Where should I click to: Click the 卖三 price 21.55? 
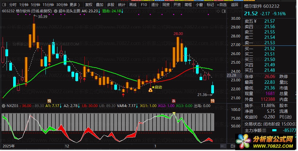point(270,32)
